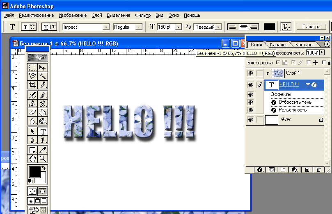Click the black text color swatch
This screenshot has height=214, width=332.
click(x=269, y=27)
